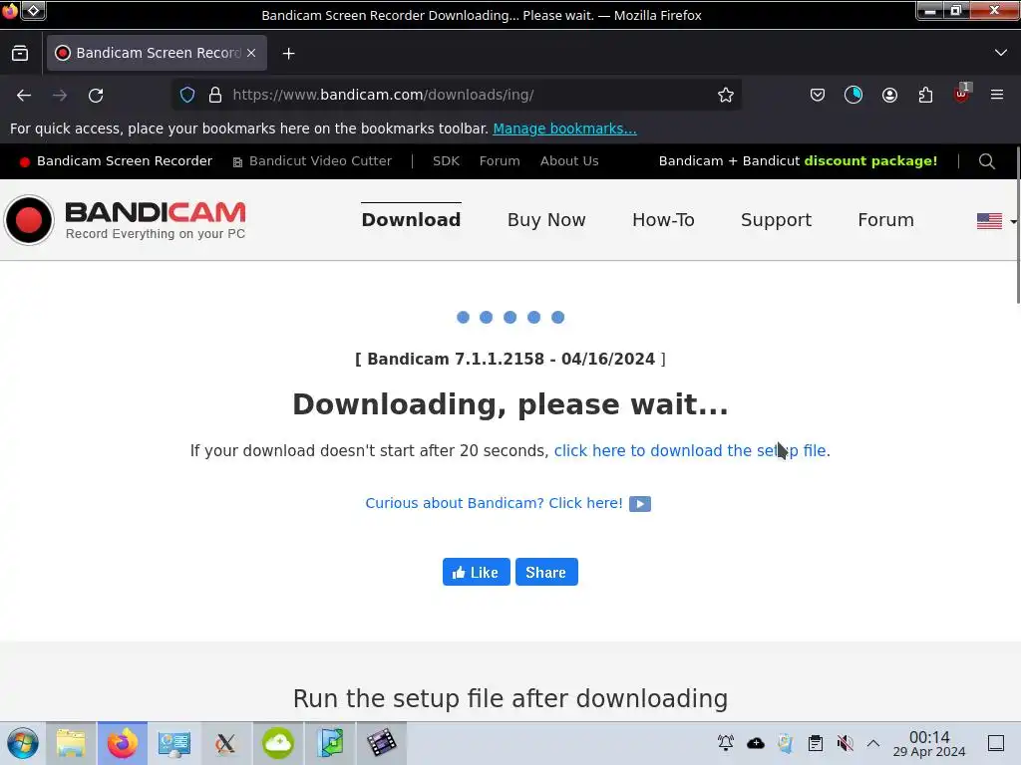Reload the page with the refresh icon
The height and width of the screenshot is (765, 1021).
[96, 95]
